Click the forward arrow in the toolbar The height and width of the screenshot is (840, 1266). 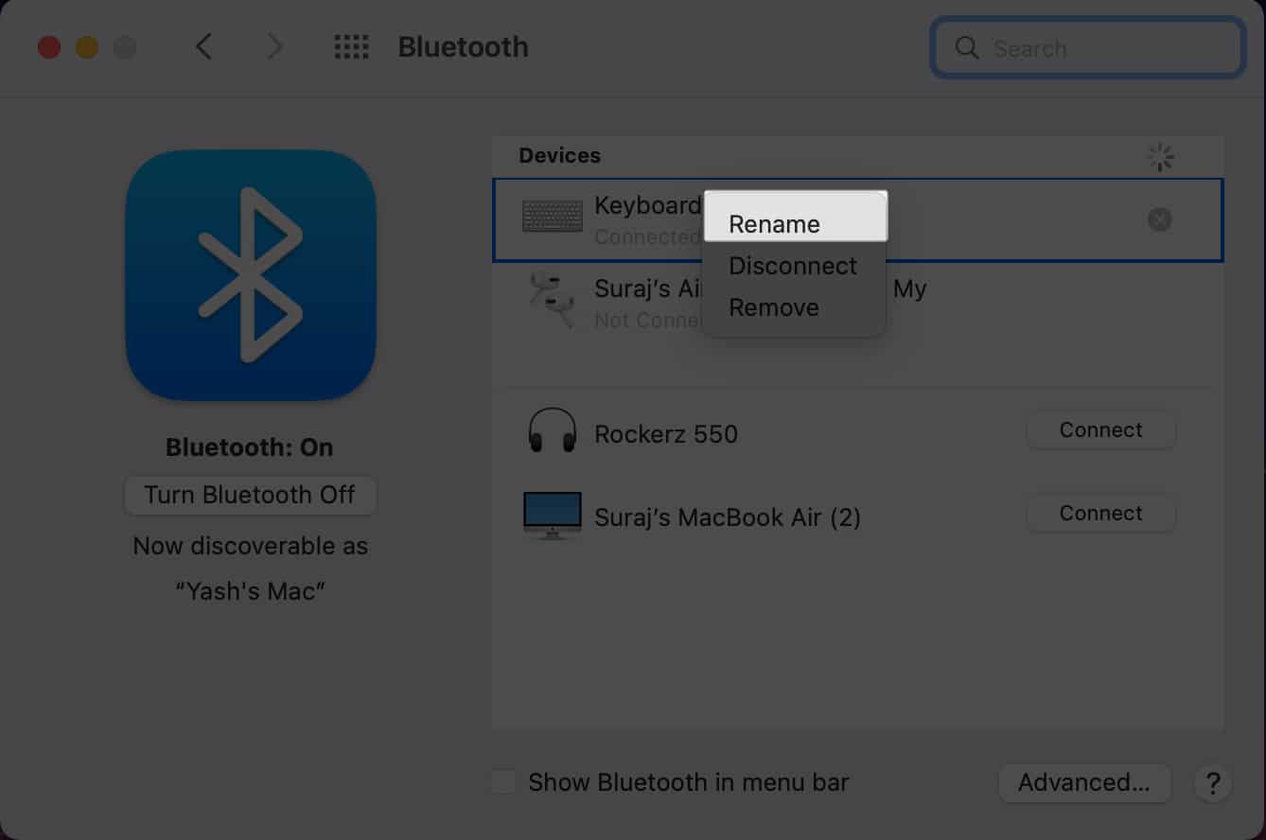click(274, 46)
